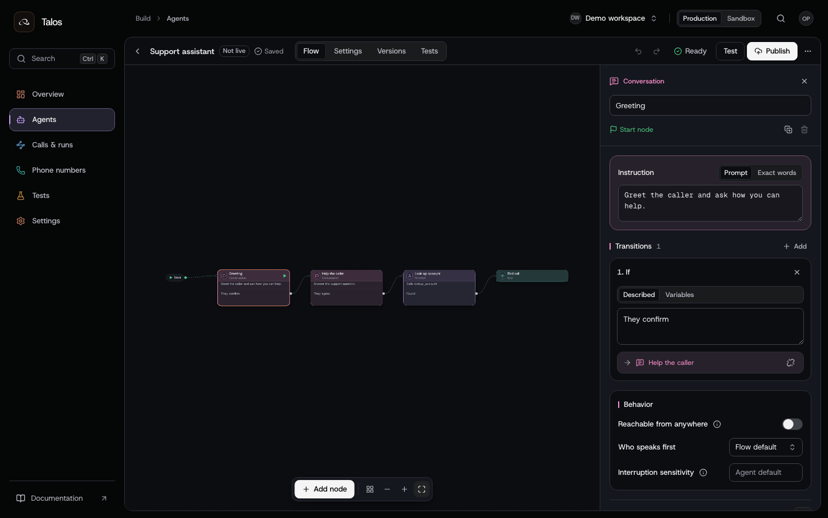Click the Talos logo icon

pyautogui.click(x=24, y=22)
